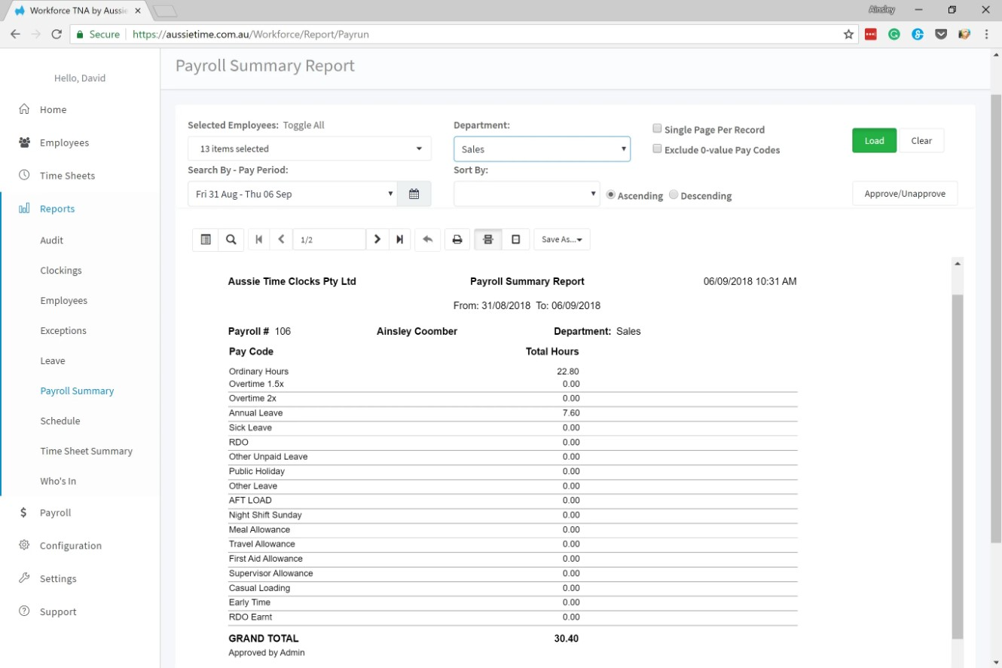1002x668 pixels.
Task: Load the payroll report
Action: coord(874,140)
